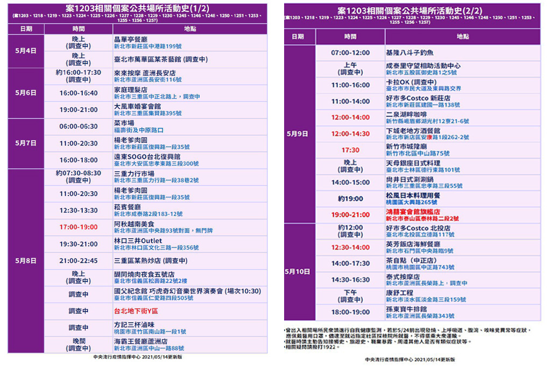The image size is (551, 366).
Task: Click the 大風車婚宴會館 venue name
Action: point(138,107)
